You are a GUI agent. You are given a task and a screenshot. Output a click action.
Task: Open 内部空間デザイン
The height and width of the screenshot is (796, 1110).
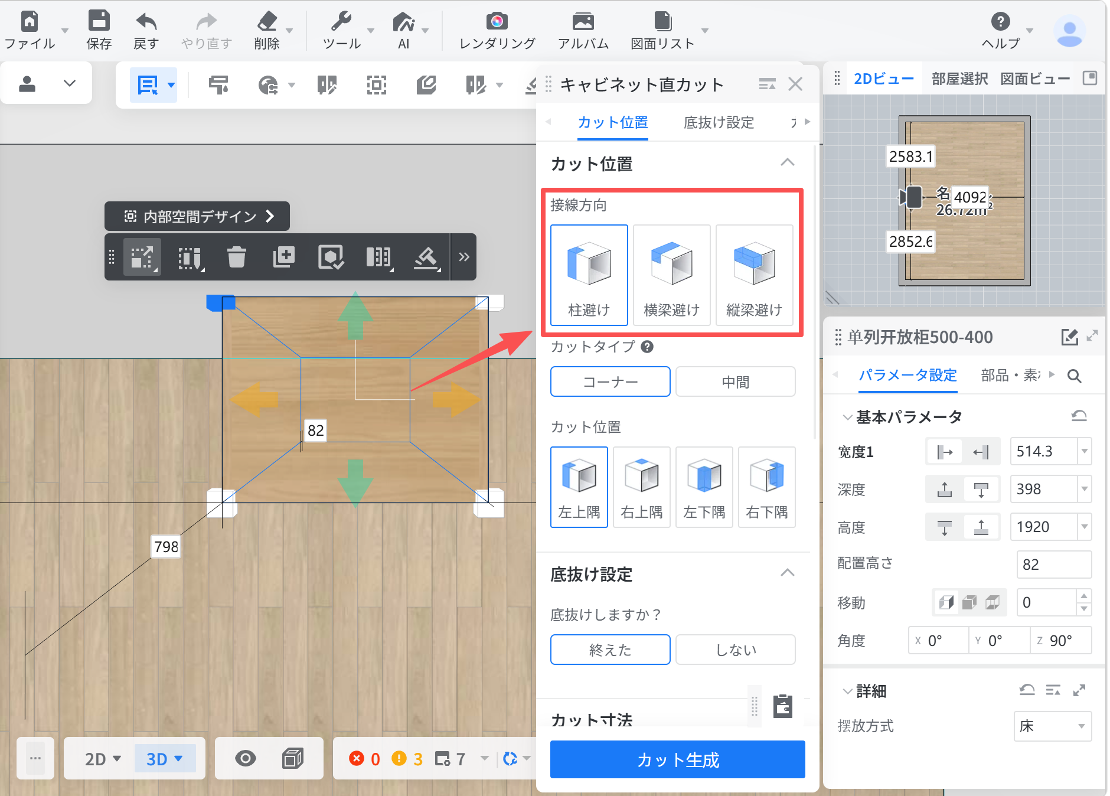[x=197, y=216]
